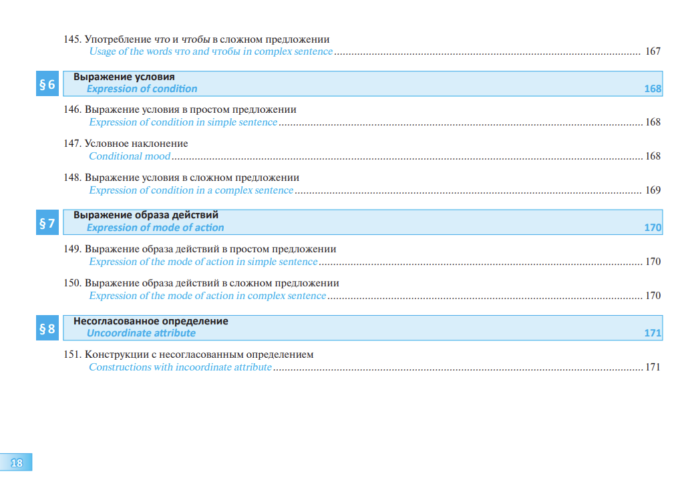Click the §8 section badge

click(x=47, y=329)
